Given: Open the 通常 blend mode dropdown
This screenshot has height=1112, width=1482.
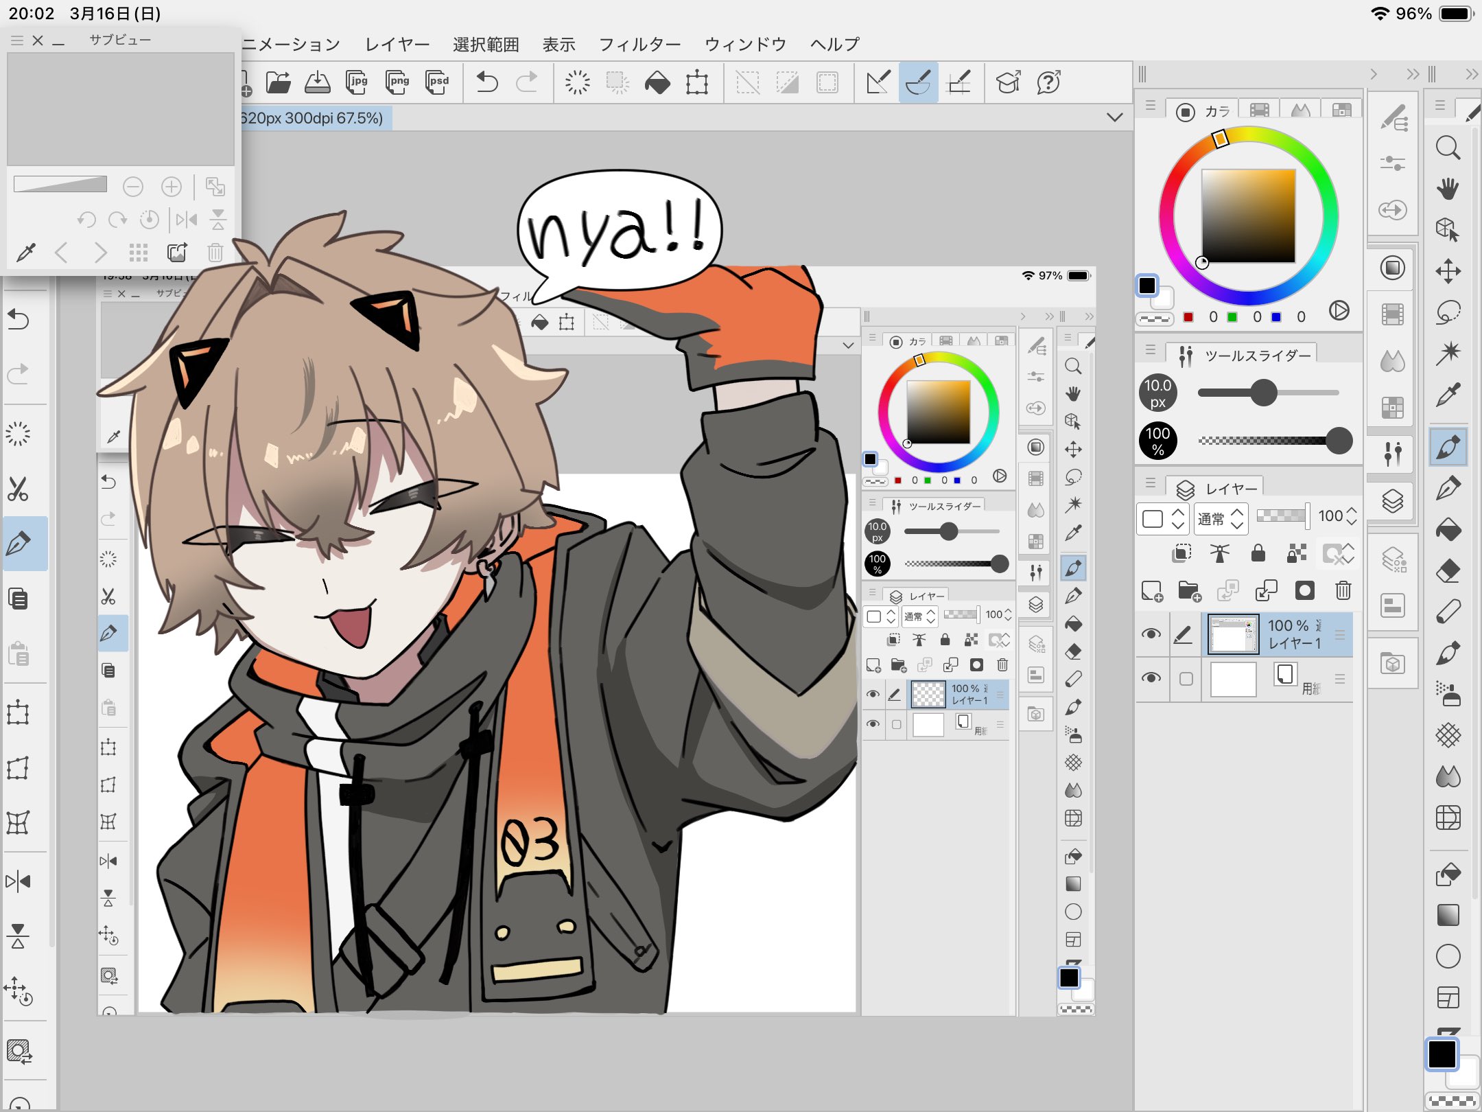Looking at the screenshot, I should (1221, 518).
